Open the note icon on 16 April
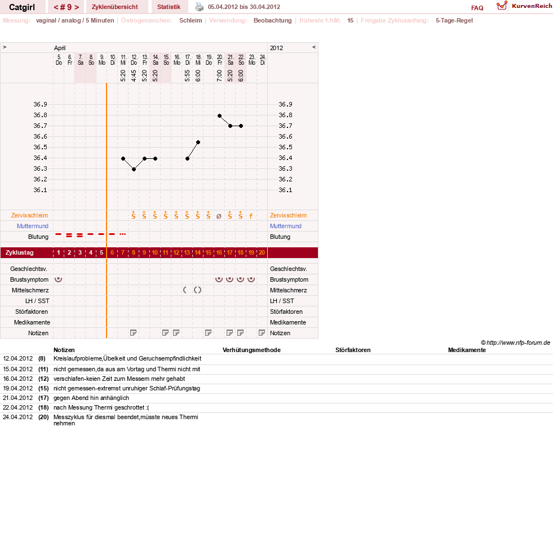This screenshot has height=560, width=553. (176, 333)
